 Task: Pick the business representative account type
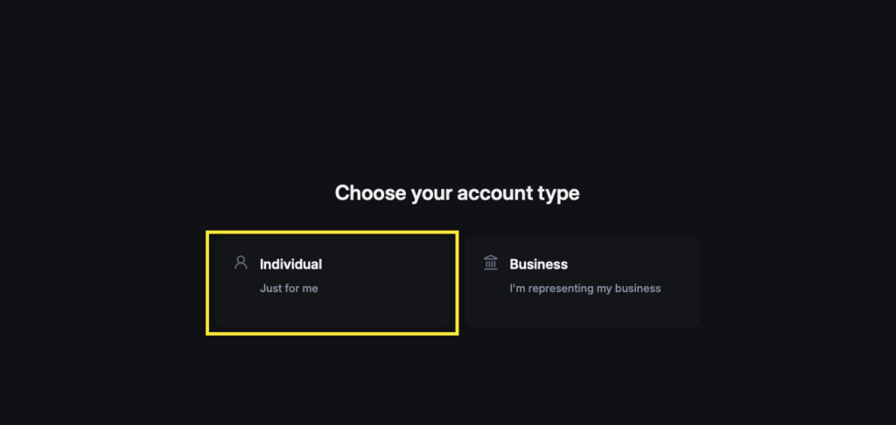pyautogui.click(x=582, y=282)
